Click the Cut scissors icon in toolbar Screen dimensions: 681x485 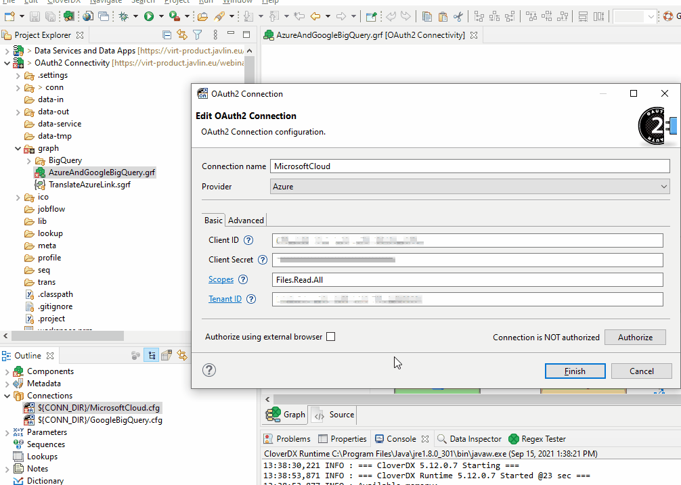point(458,16)
